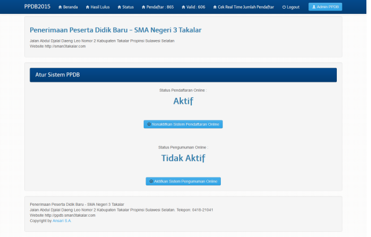Click the Penerimaan Peserta Didik Baru heading
This screenshot has height=237, width=371.
tap(115, 30)
